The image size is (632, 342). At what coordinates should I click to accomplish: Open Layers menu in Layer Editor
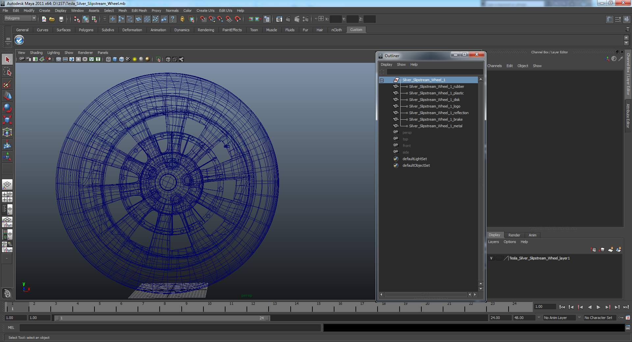click(x=493, y=242)
